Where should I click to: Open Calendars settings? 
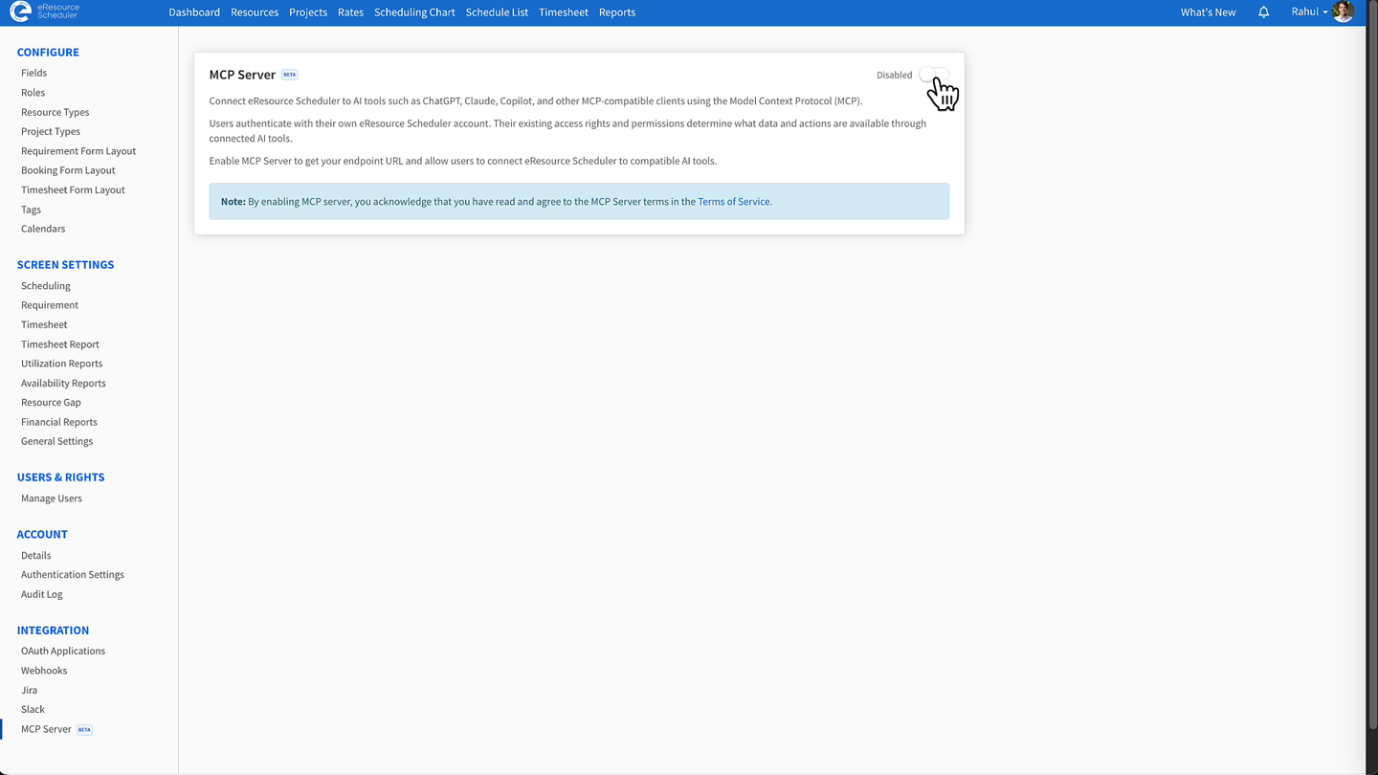point(43,229)
